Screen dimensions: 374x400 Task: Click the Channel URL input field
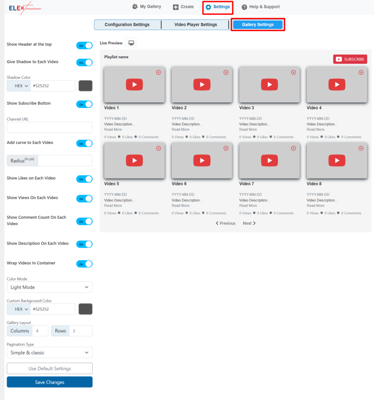(50, 127)
